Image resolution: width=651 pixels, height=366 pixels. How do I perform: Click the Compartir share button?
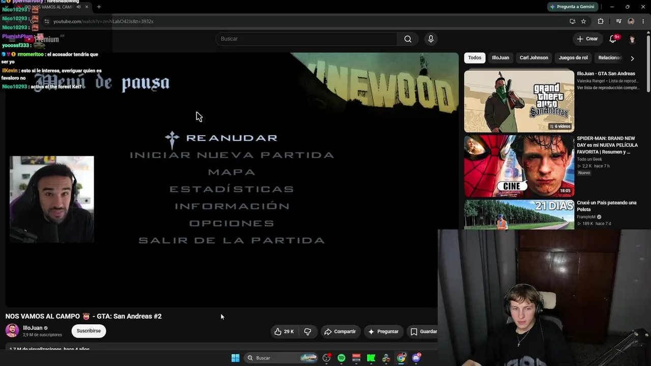coord(340,331)
